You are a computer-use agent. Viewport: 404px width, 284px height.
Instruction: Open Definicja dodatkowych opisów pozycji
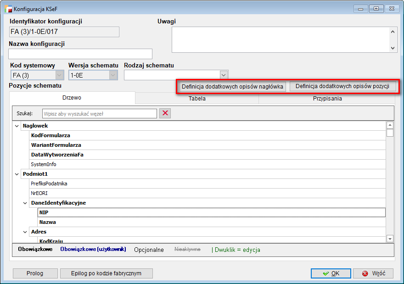pos(342,86)
